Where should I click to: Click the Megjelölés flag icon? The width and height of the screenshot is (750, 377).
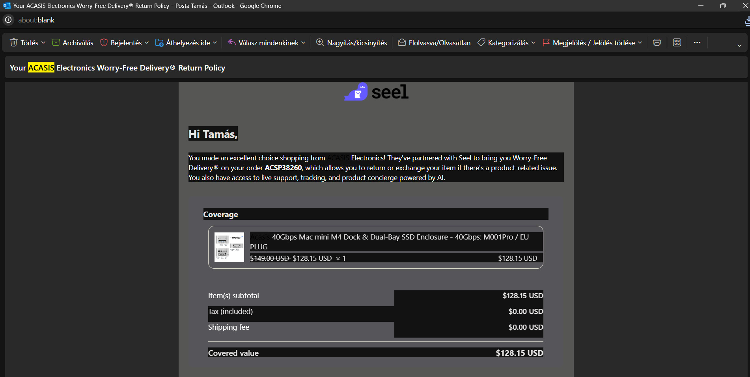(546, 43)
